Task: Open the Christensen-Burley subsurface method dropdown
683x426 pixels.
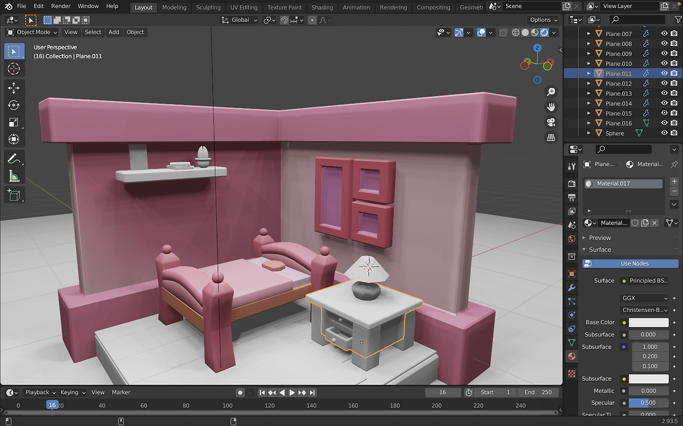Action: pos(645,310)
